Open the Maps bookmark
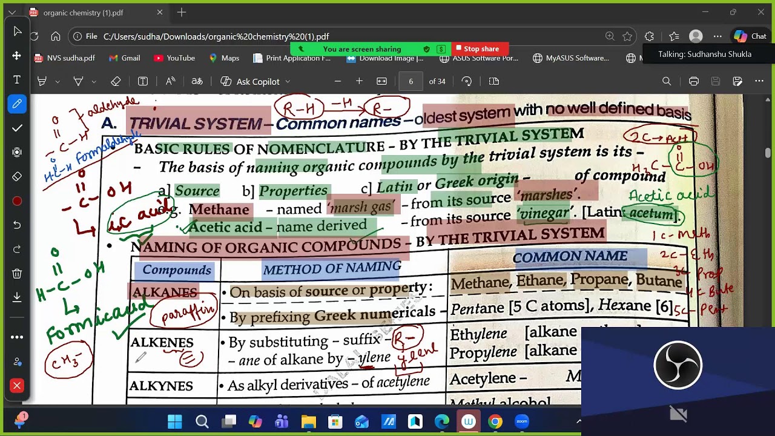775x436 pixels. pyautogui.click(x=224, y=58)
